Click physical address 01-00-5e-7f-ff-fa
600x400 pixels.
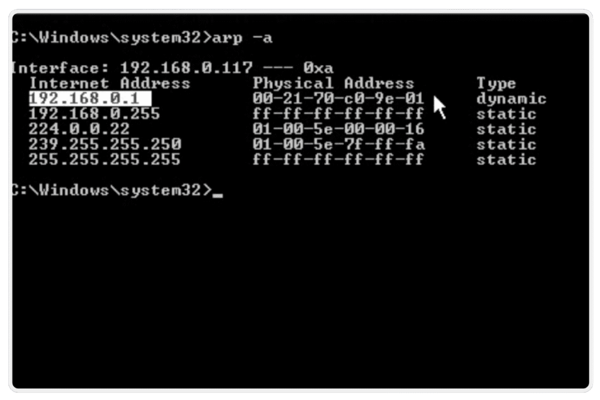[338, 145]
